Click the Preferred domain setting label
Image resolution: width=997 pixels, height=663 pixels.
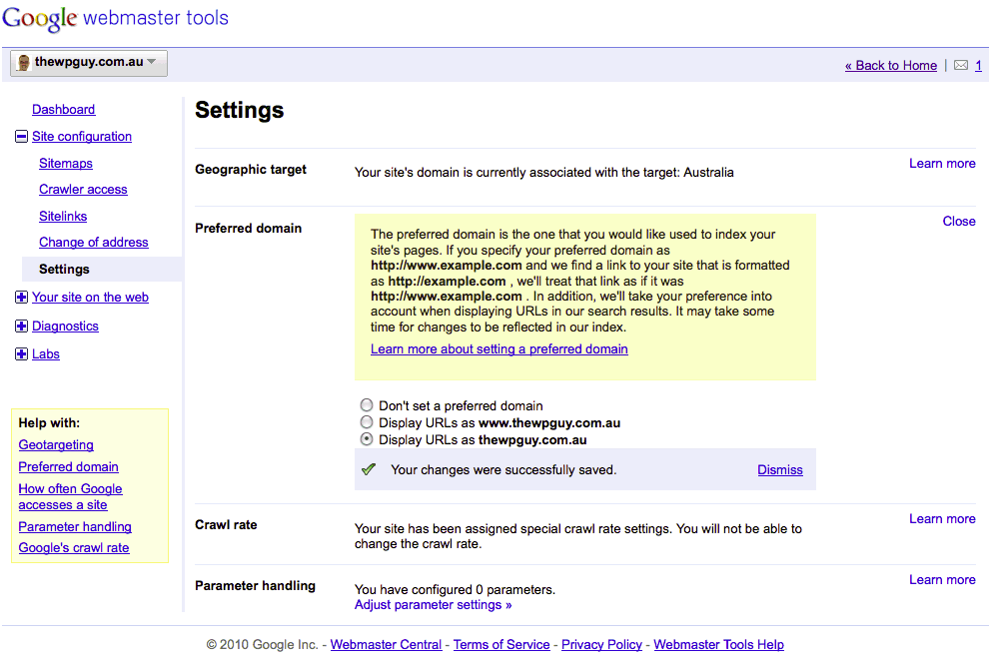click(x=248, y=229)
